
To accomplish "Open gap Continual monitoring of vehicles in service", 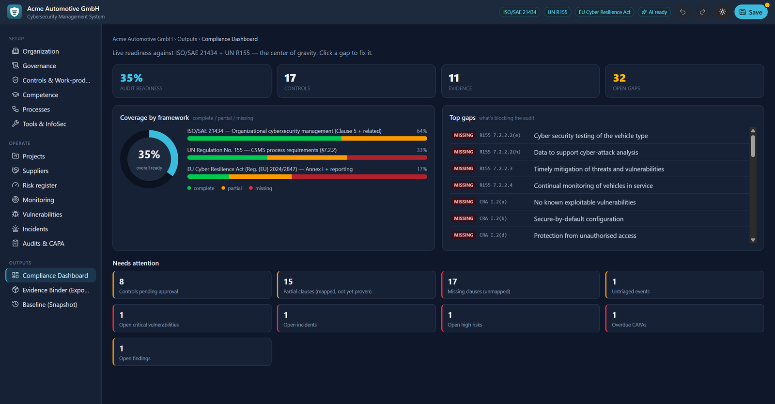I will coord(599,186).
